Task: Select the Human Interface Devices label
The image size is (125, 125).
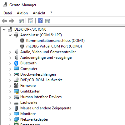Action: 41,97
